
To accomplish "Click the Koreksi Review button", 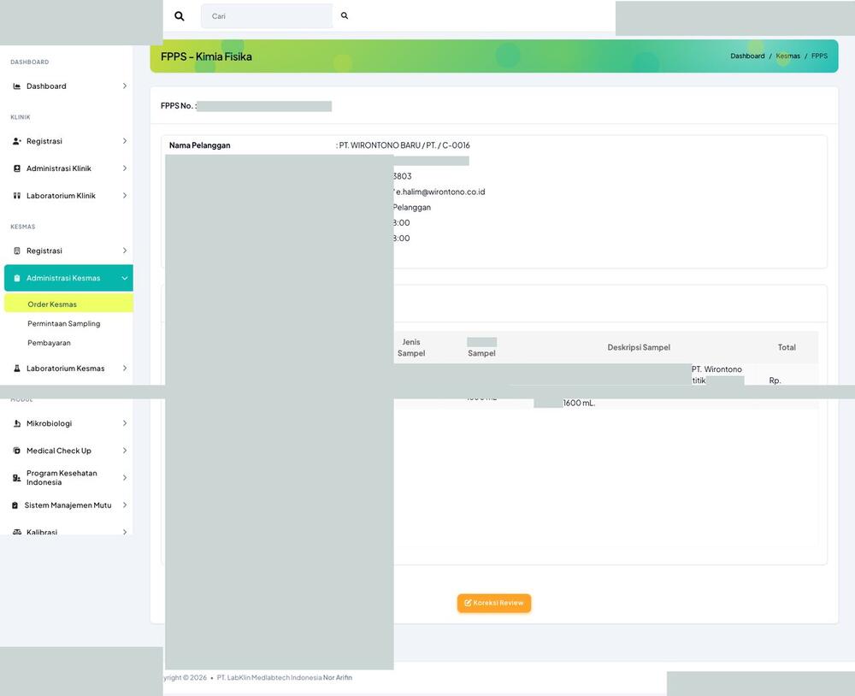I will pyautogui.click(x=494, y=604).
